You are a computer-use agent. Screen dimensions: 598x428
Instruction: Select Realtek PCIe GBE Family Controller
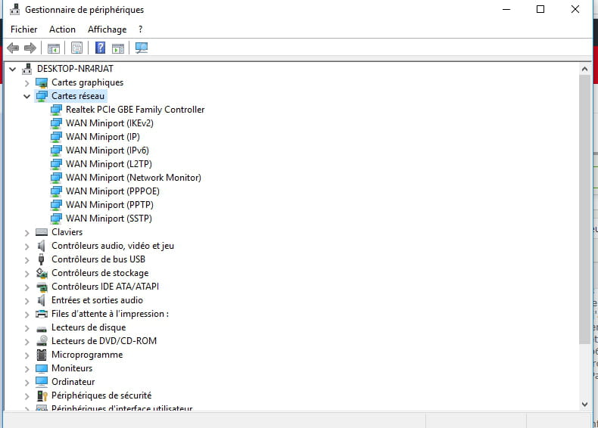pyautogui.click(x=135, y=110)
